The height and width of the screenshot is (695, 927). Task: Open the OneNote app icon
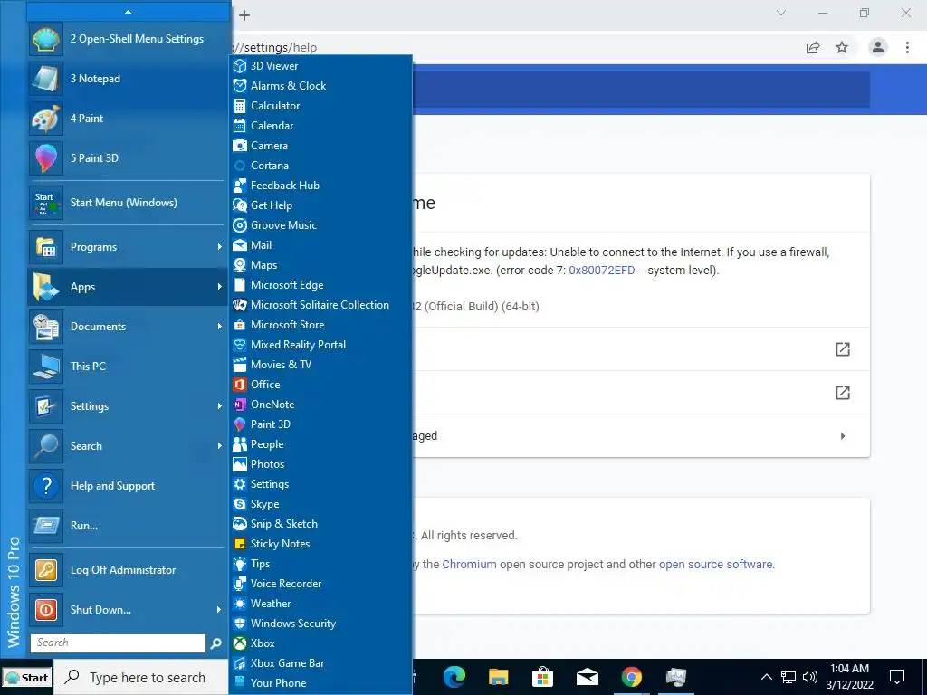(x=239, y=405)
